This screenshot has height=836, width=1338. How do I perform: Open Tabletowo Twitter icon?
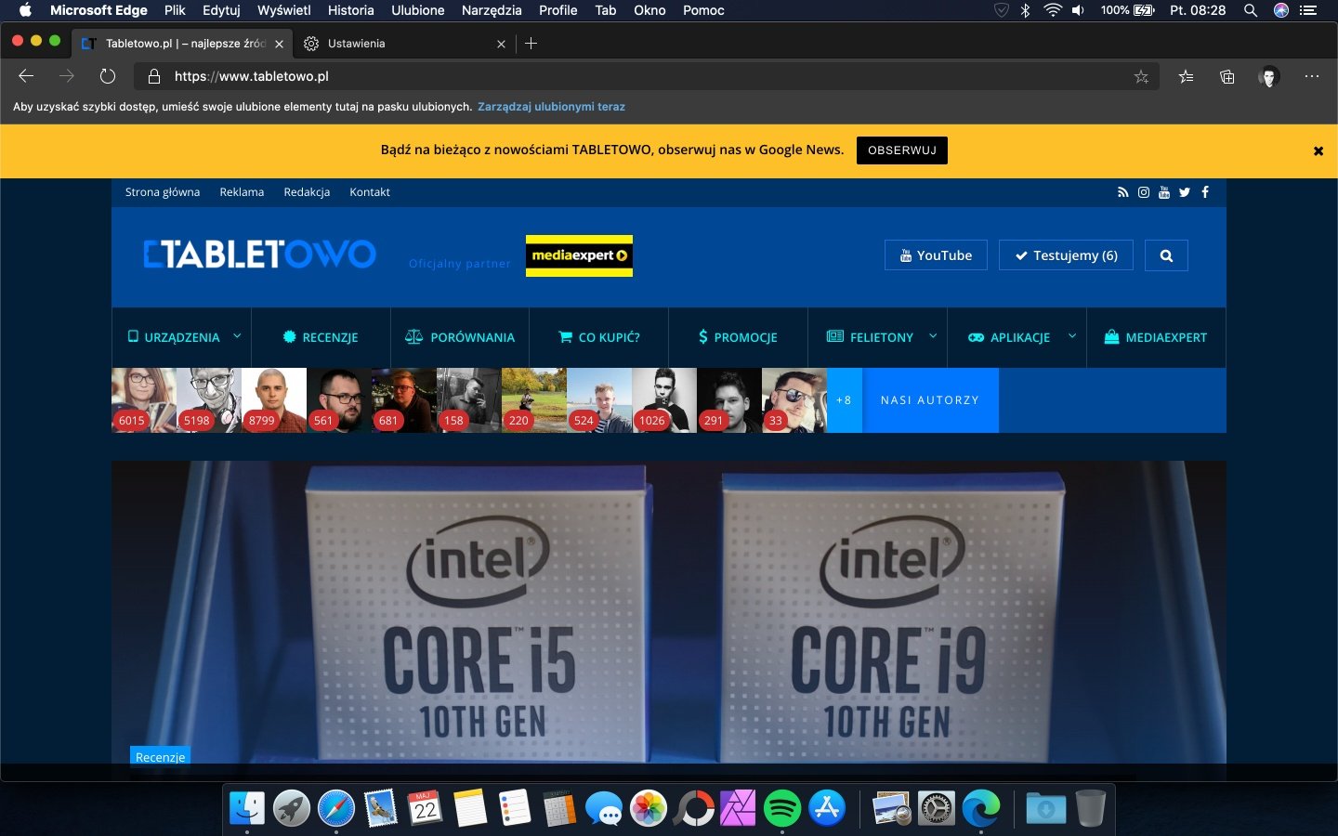1185,192
